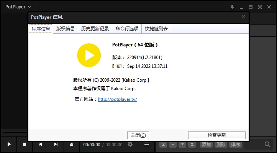This screenshot has width=277, height=153.
Task: Click the version text 220914(1.7.21801)
Action: pos(145,58)
